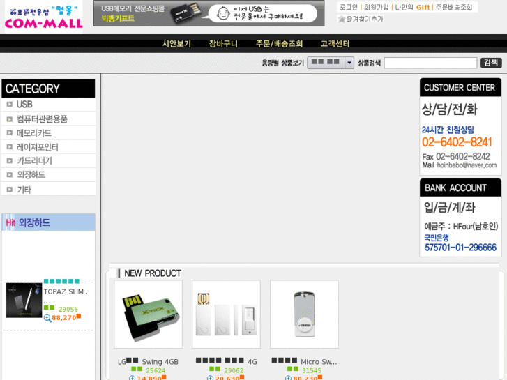The image size is (507, 380).
Task: Click magnifier icon next to 80,230
Action: click(x=289, y=378)
